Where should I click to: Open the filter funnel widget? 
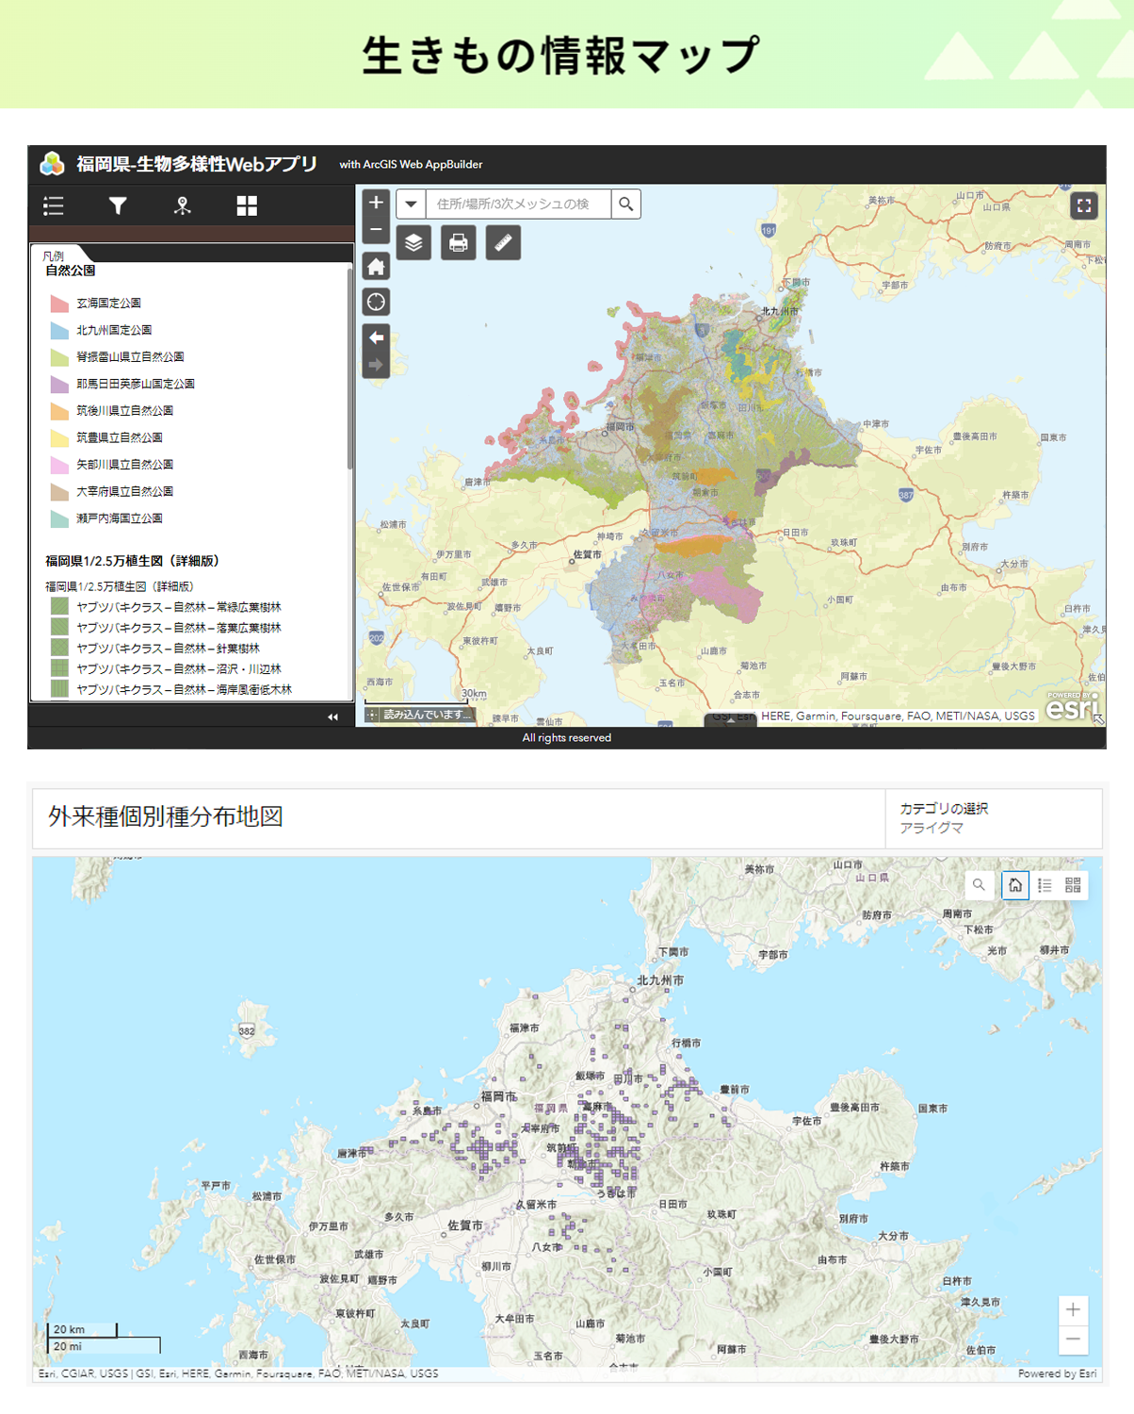(118, 206)
